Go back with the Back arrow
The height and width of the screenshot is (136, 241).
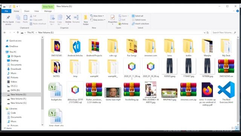[x=5, y=33]
